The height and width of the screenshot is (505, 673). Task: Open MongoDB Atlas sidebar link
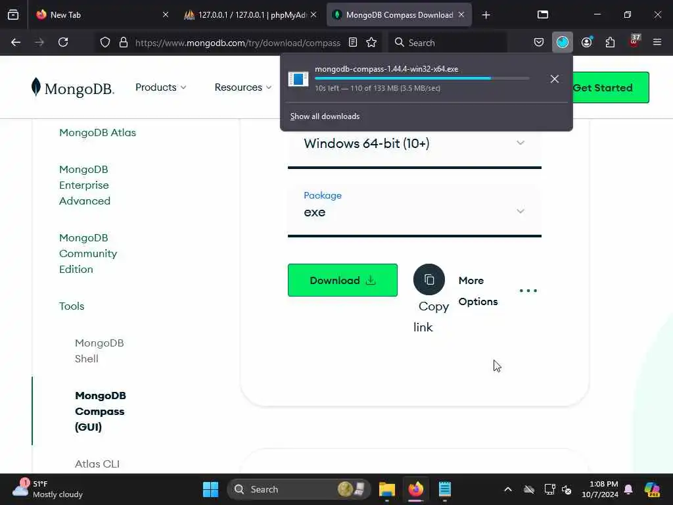(97, 132)
